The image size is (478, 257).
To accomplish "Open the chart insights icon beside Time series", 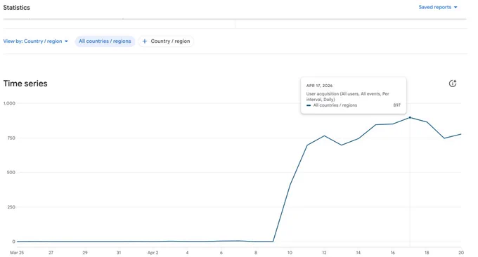I will pyautogui.click(x=453, y=84).
